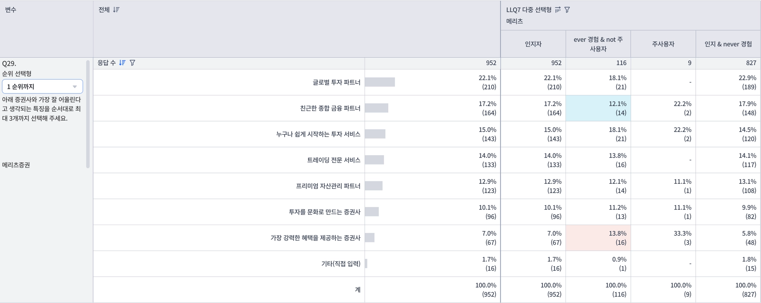Screen dimensions: 761x303
Task: Click the swap icon beside LLQ7 다중 선택형
Action: (558, 10)
